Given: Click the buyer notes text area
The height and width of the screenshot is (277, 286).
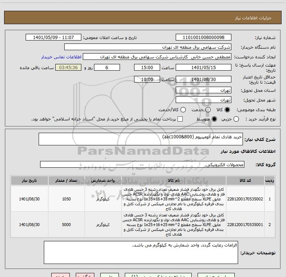Looking at the screenshot, I should click(x=141, y=252).
